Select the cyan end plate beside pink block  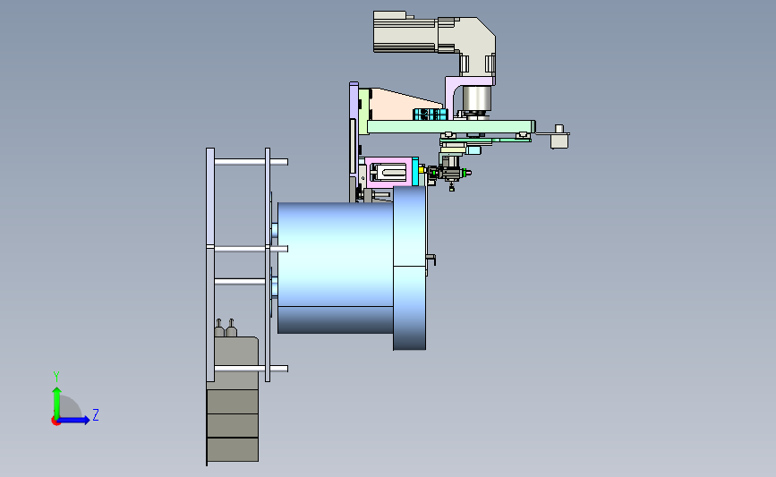(x=415, y=172)
